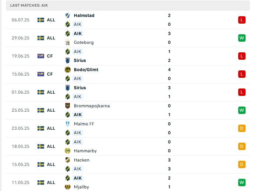Click the Last Matches: AIK header
This screenshot has width=254, height=191.
[29, 6]
